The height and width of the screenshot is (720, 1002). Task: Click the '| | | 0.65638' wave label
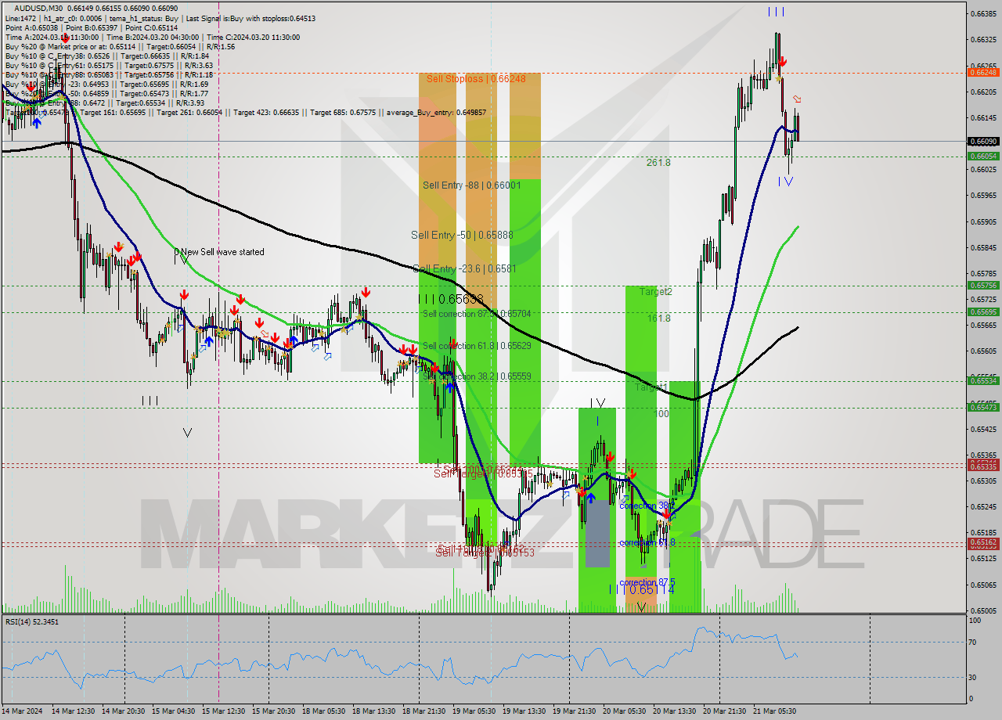[450, 299]
